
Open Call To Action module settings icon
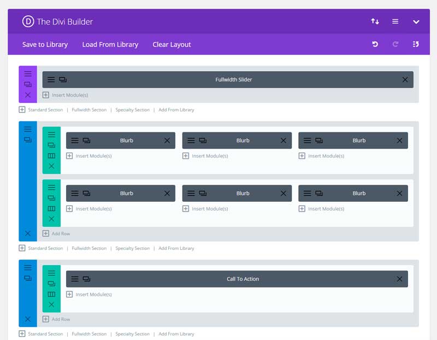pos(75,279)
